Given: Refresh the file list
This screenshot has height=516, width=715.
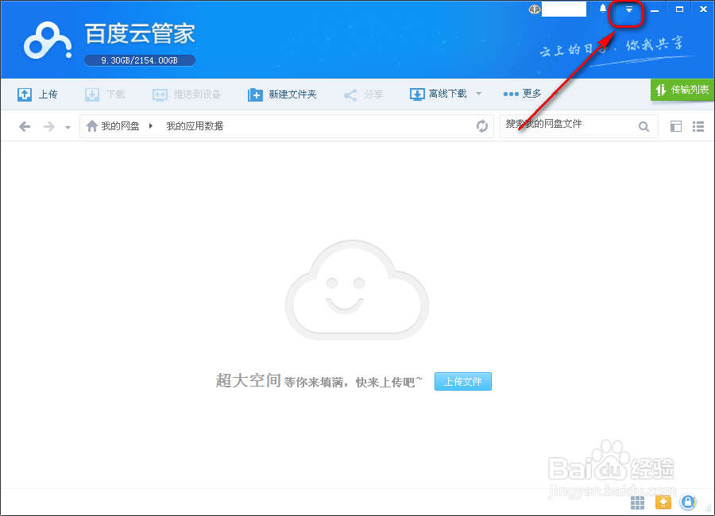Looking at the screenshot, I should click(x=482, y=125).
